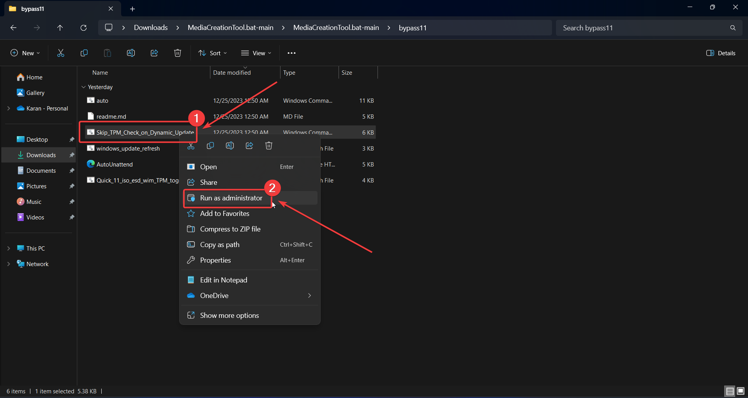Click the toolbar Share icon
The width and height of the screenshot is (748, 398).
pyautogui.click(x=154, y=53)
